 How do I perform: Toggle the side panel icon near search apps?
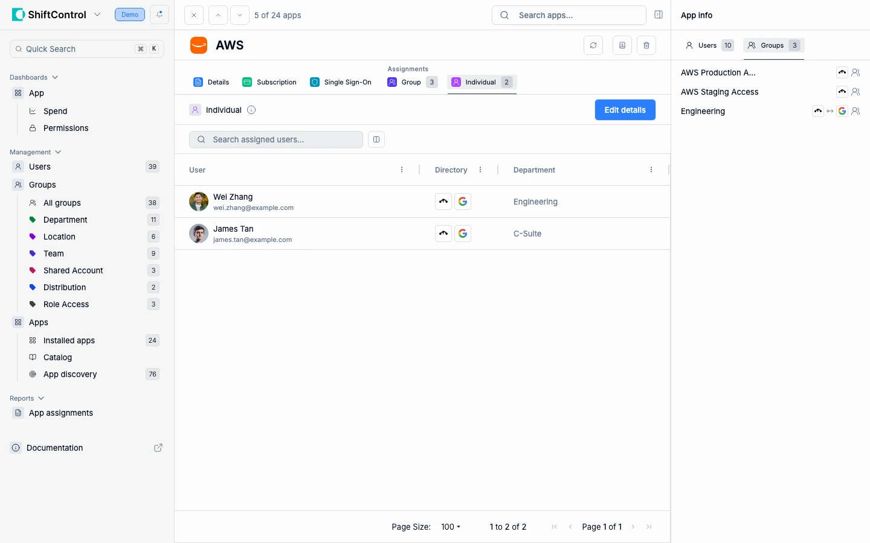pyautogui.click(x=659, y=14)
